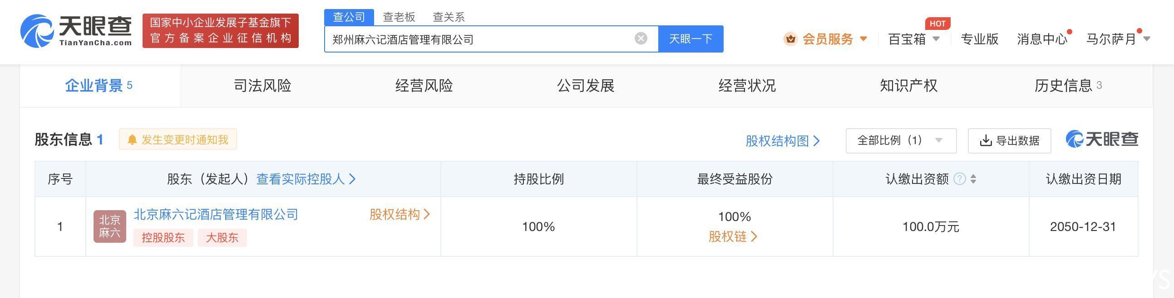Click the download icon in 导出数据
This screenshot has height=298, width=1174.
985,140
